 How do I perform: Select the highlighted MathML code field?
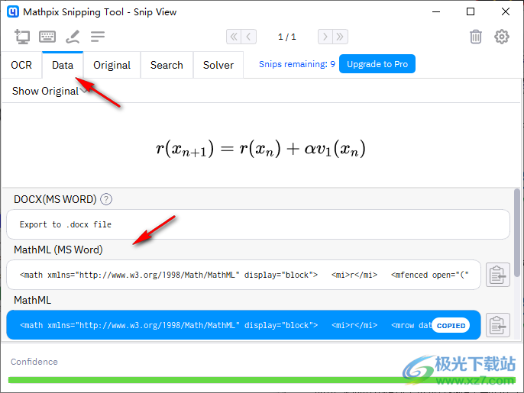[243, 325]
